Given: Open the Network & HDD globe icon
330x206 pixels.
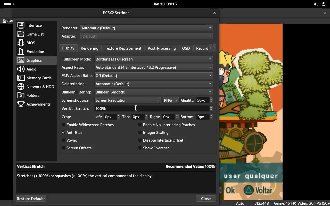Looking at the screenshot, I should coord(21,87).
